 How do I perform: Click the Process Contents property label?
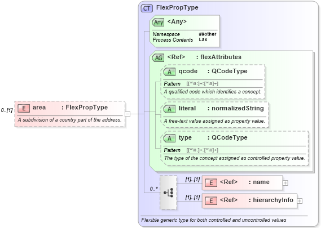click(x=173, y=39)
